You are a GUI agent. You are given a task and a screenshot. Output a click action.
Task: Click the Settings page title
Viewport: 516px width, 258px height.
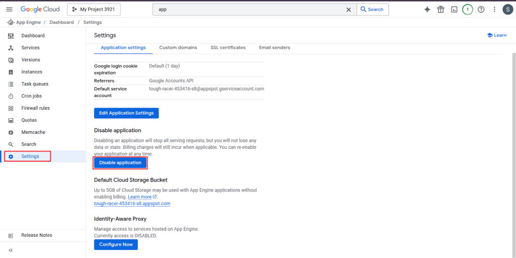105,35
